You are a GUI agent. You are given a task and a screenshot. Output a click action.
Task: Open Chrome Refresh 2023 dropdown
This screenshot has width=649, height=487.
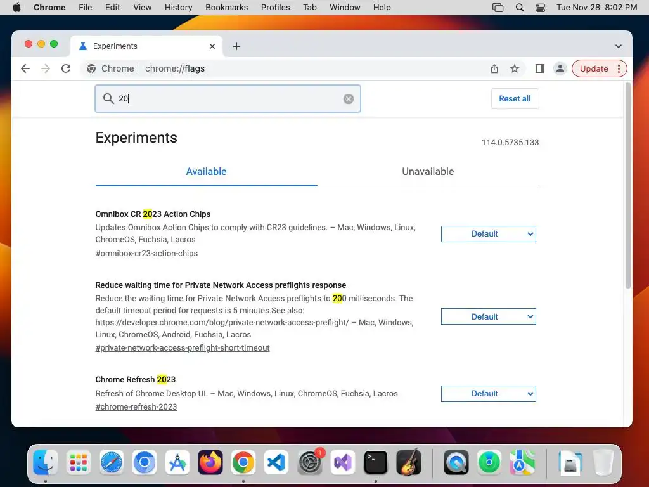click(489, 394)
